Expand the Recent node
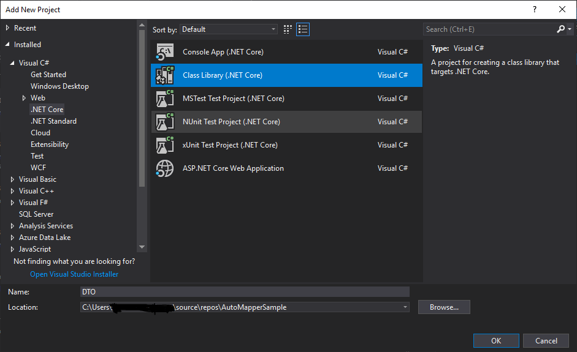Image resolution: width=577 pixels, height=352 pixels. click(7, 28)
